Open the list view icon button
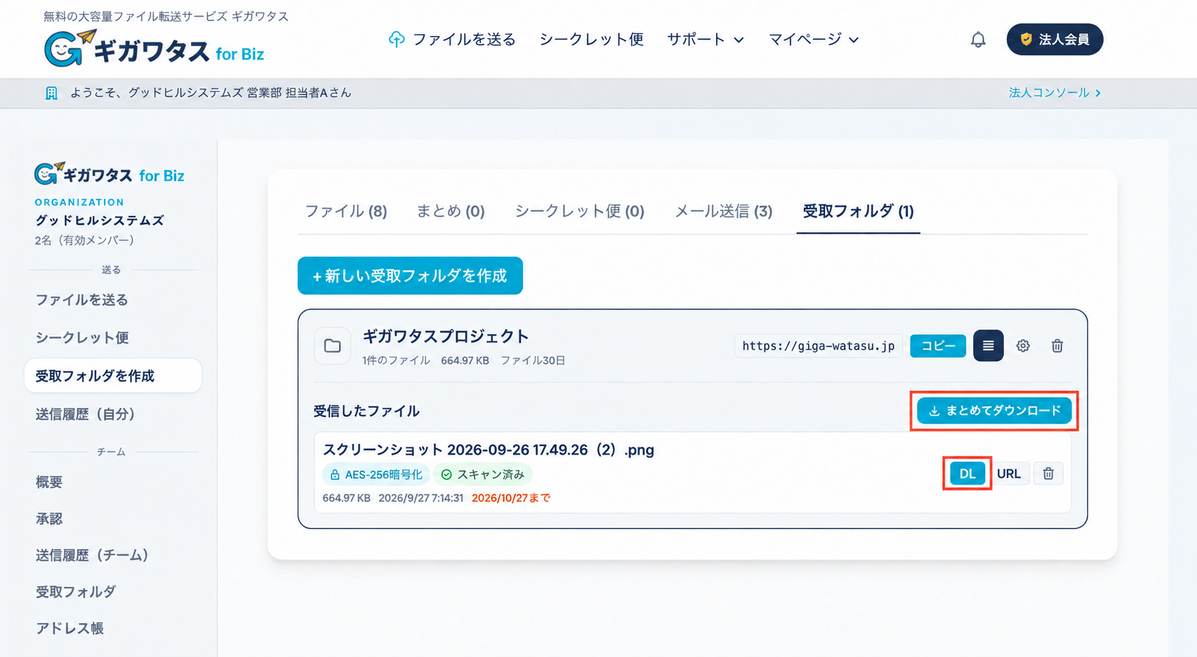This screenshot has height=657, width=1197. 988,346
